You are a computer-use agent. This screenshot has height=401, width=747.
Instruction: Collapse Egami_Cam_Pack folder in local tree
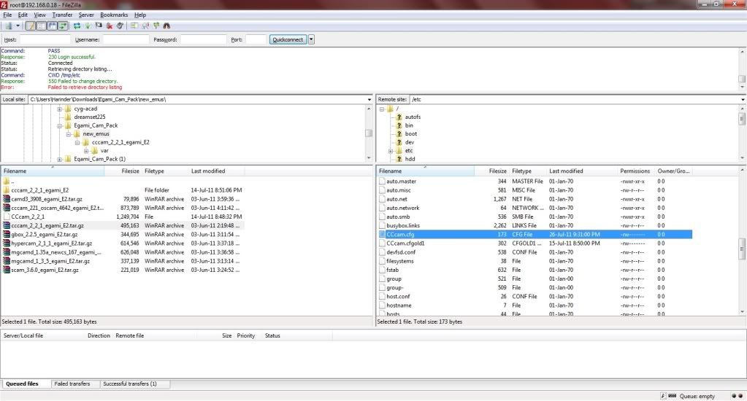[x=60, y=125]
